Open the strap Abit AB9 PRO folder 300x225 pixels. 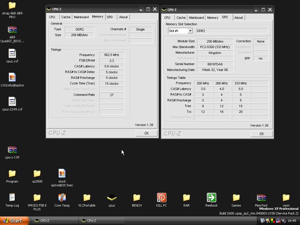tap(12, 5)
